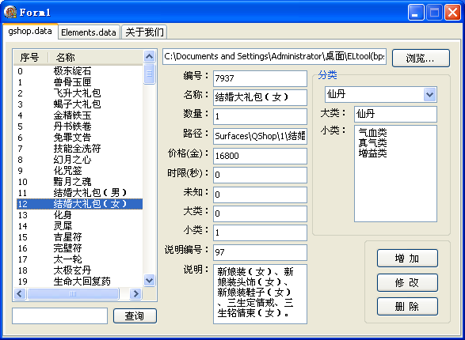This screenshot has width=465, height=340.
Task: Click the 查询 search button
Action: [135, 315]
